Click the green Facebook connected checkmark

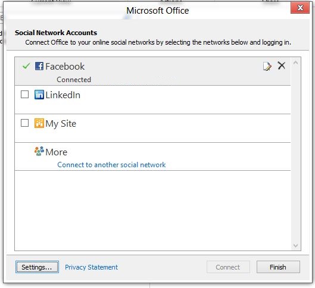pyautogui.click(x=26, y=66)
